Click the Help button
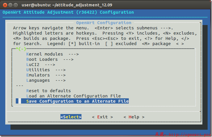The height and width of the screenshot is (137, 212). click(134, 117)
